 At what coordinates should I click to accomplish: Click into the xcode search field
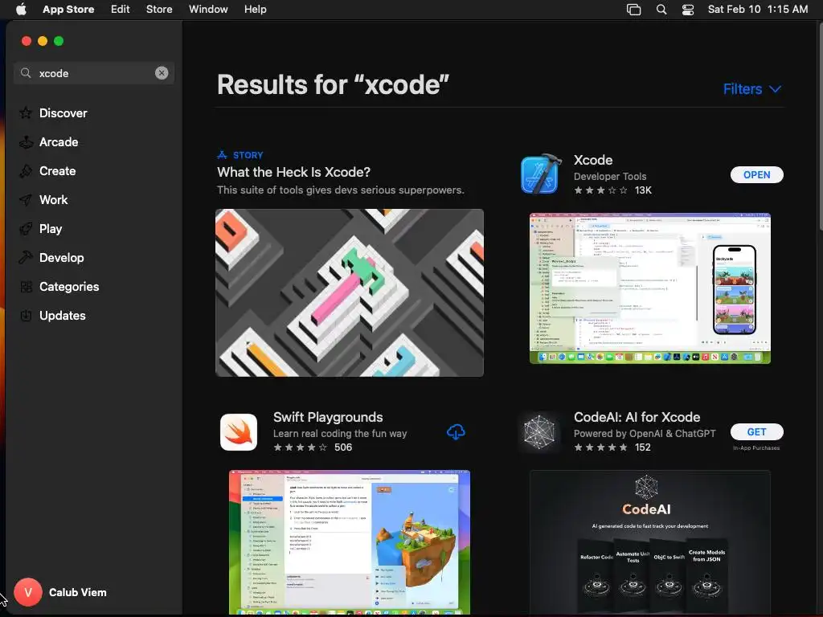pos(94,73)
